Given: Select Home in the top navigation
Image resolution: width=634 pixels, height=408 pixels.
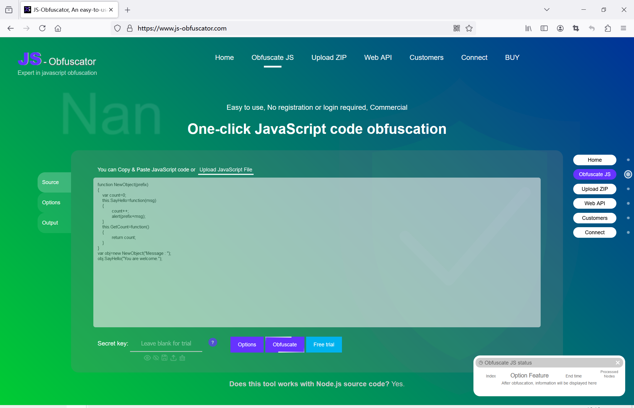Looking at the screenshot, I should tap(224, 58).
